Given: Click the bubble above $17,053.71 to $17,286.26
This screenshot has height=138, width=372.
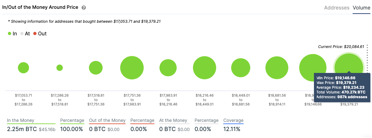Looking at the screenshot, I should pos(23,68).
